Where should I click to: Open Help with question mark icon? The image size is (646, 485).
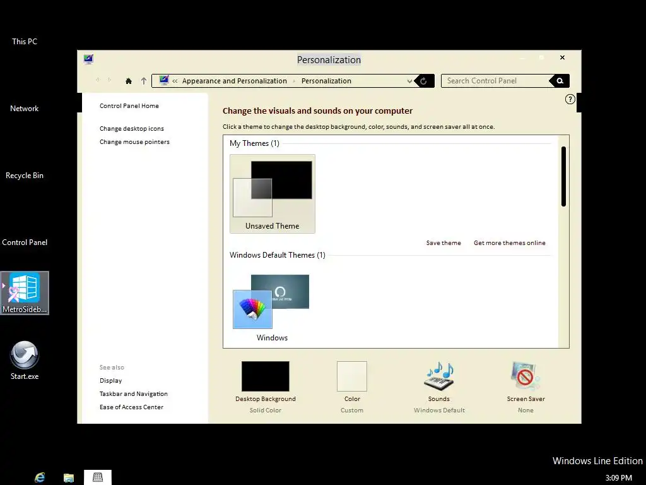(x=570, y=99)
